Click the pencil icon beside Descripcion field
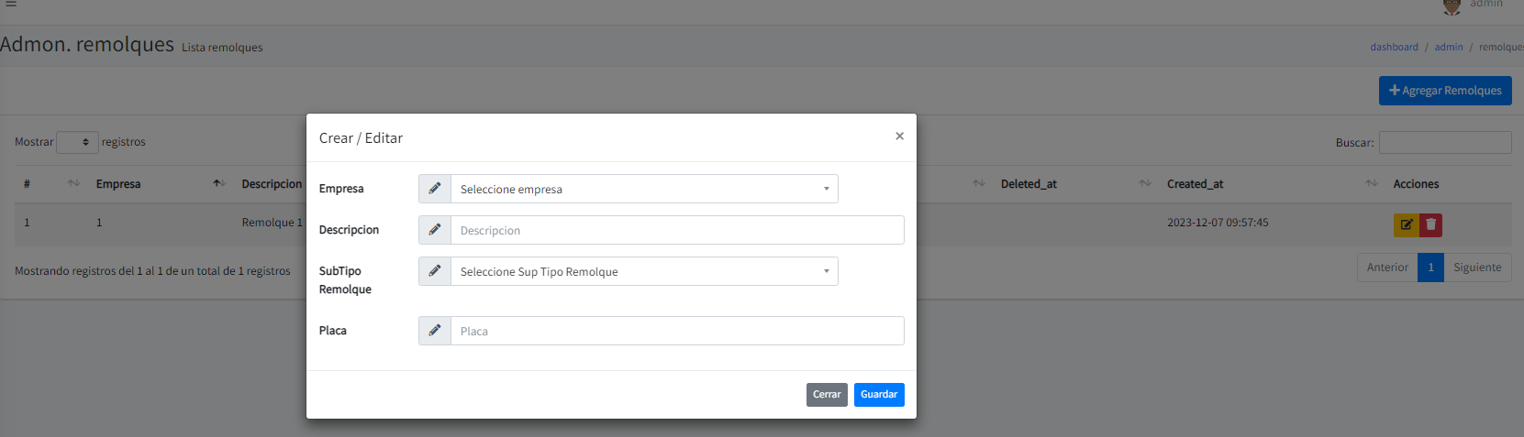This screenshot has width=1524, height=437. tap(435, 230)
